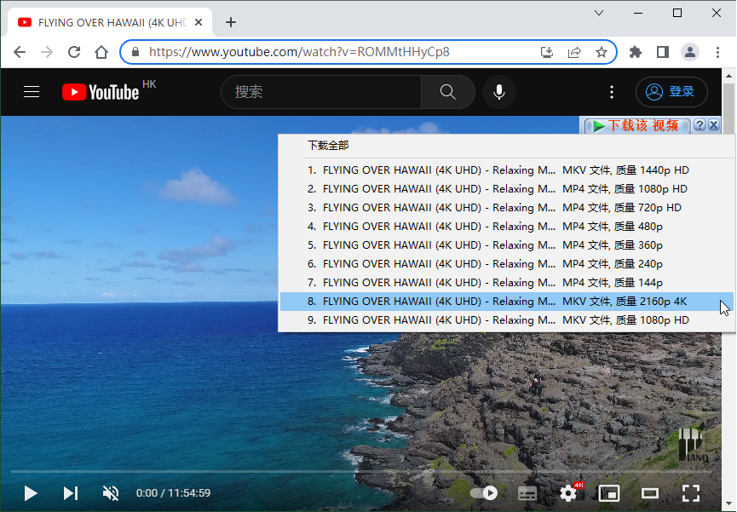Unmute the video sound
This screenshot has height=512, width=737.
(x=111, y=493)
